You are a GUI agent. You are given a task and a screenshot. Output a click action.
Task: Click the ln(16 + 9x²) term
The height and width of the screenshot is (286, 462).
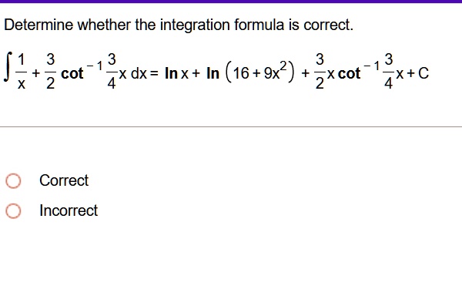(250, 72)
